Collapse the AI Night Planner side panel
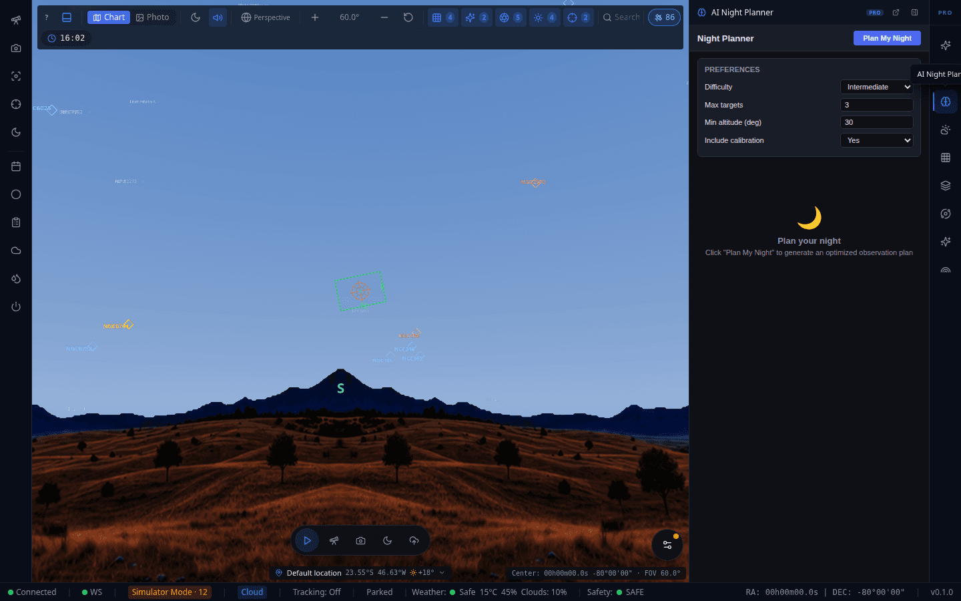961x601 pixels. click(x=914, y=12)
